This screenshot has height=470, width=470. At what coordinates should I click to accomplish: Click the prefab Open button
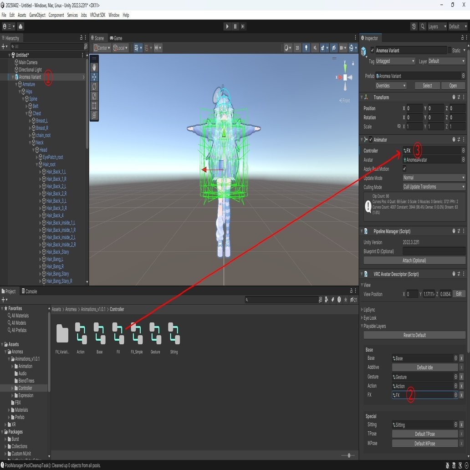point(453,86)
